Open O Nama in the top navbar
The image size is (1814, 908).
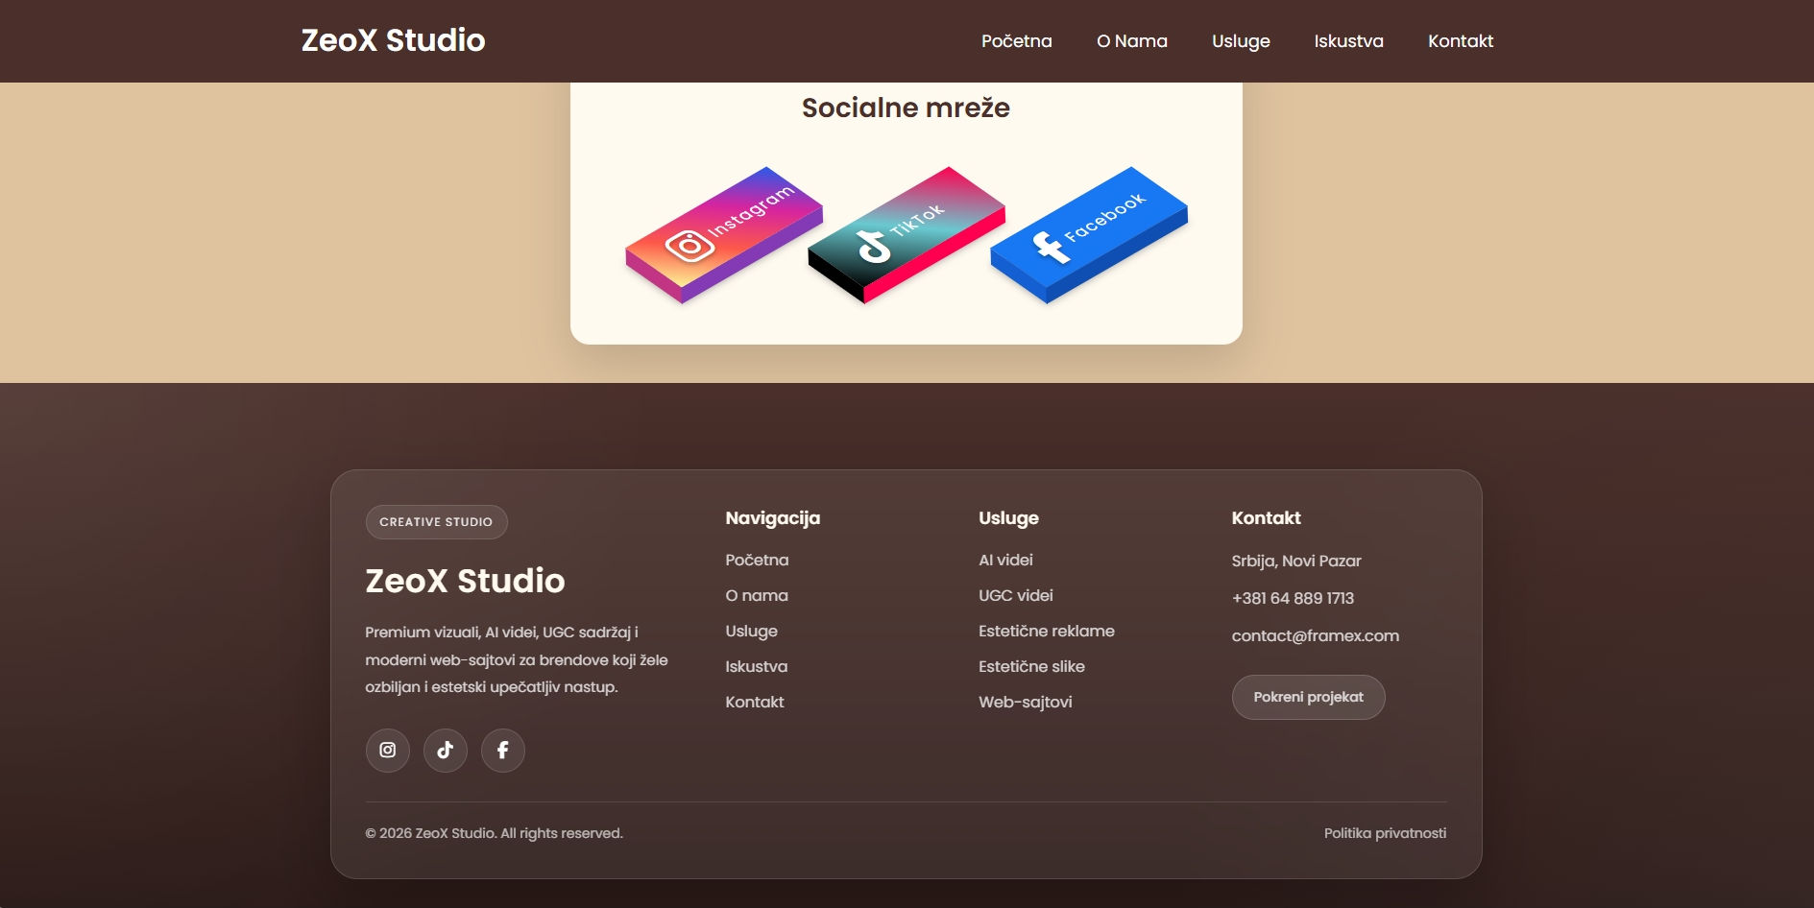click(1132, 41)
